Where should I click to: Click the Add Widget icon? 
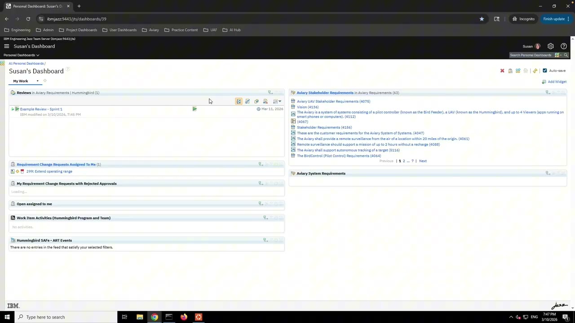click(x=544, y=82)
